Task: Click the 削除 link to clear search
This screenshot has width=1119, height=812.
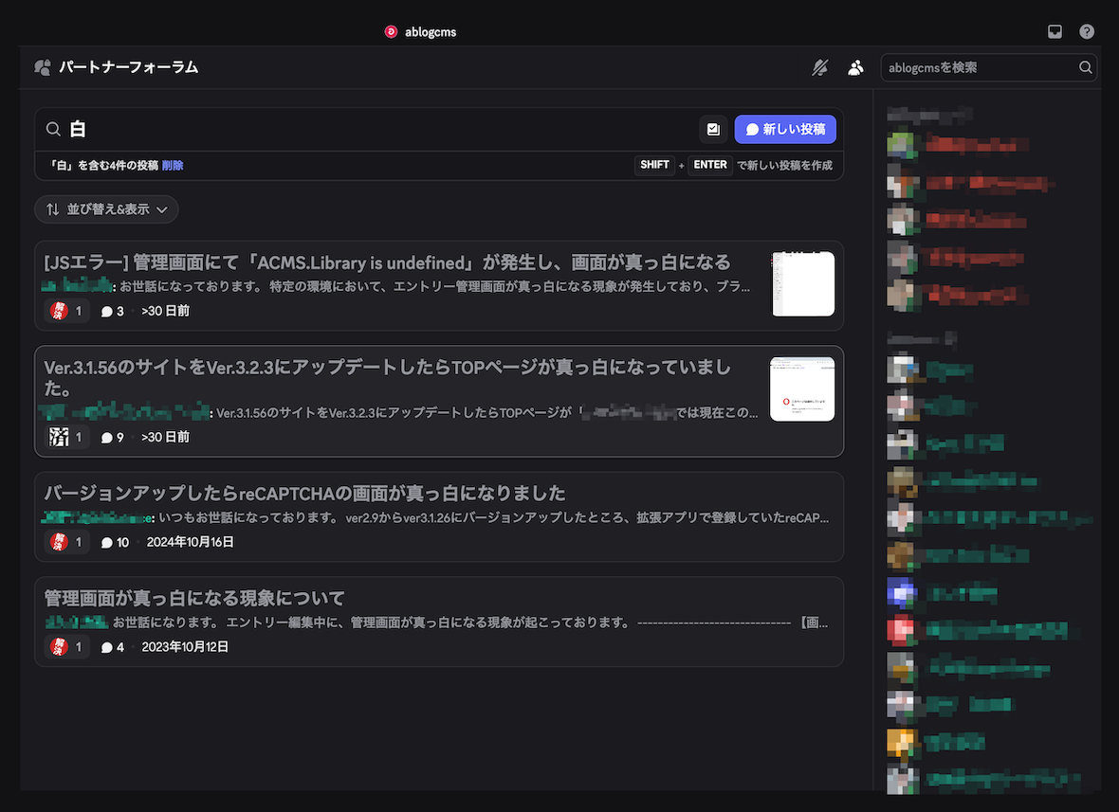Action: coord(173,165)
